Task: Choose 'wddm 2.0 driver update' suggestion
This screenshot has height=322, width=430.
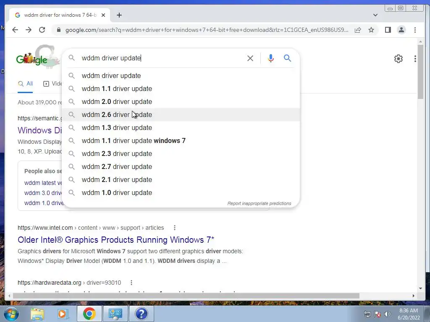Action: 181,101
